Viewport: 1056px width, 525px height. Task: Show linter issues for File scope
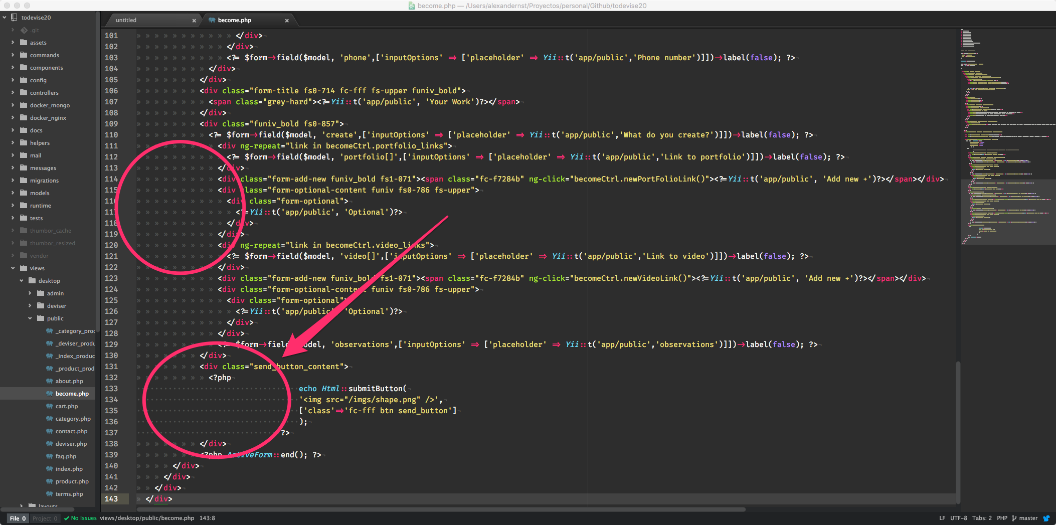[x=18, y=518]
